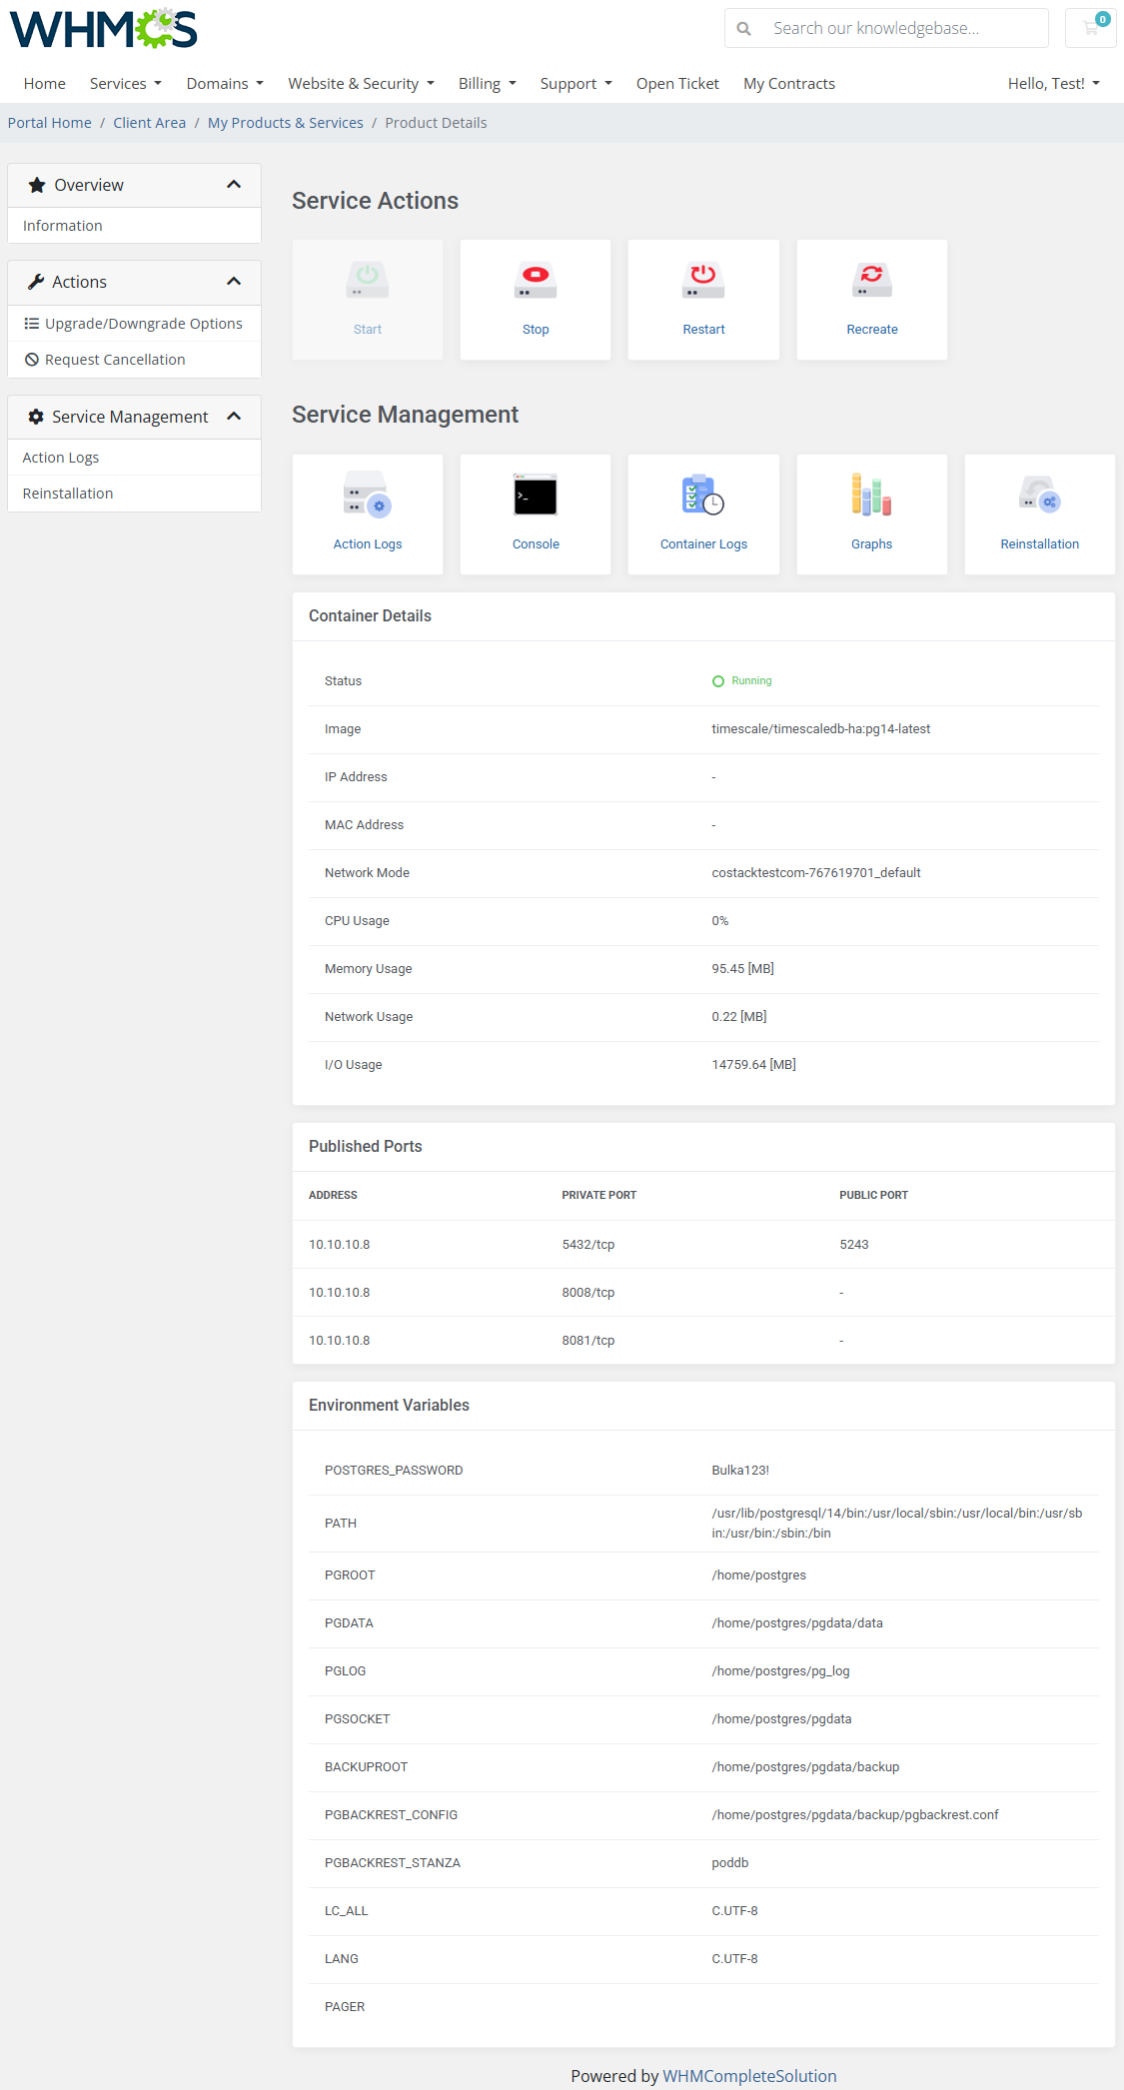Click PGBACKREST_STANZA value poddb
This screenshot has width=1124, height=2090.
tap(730, 1863)
